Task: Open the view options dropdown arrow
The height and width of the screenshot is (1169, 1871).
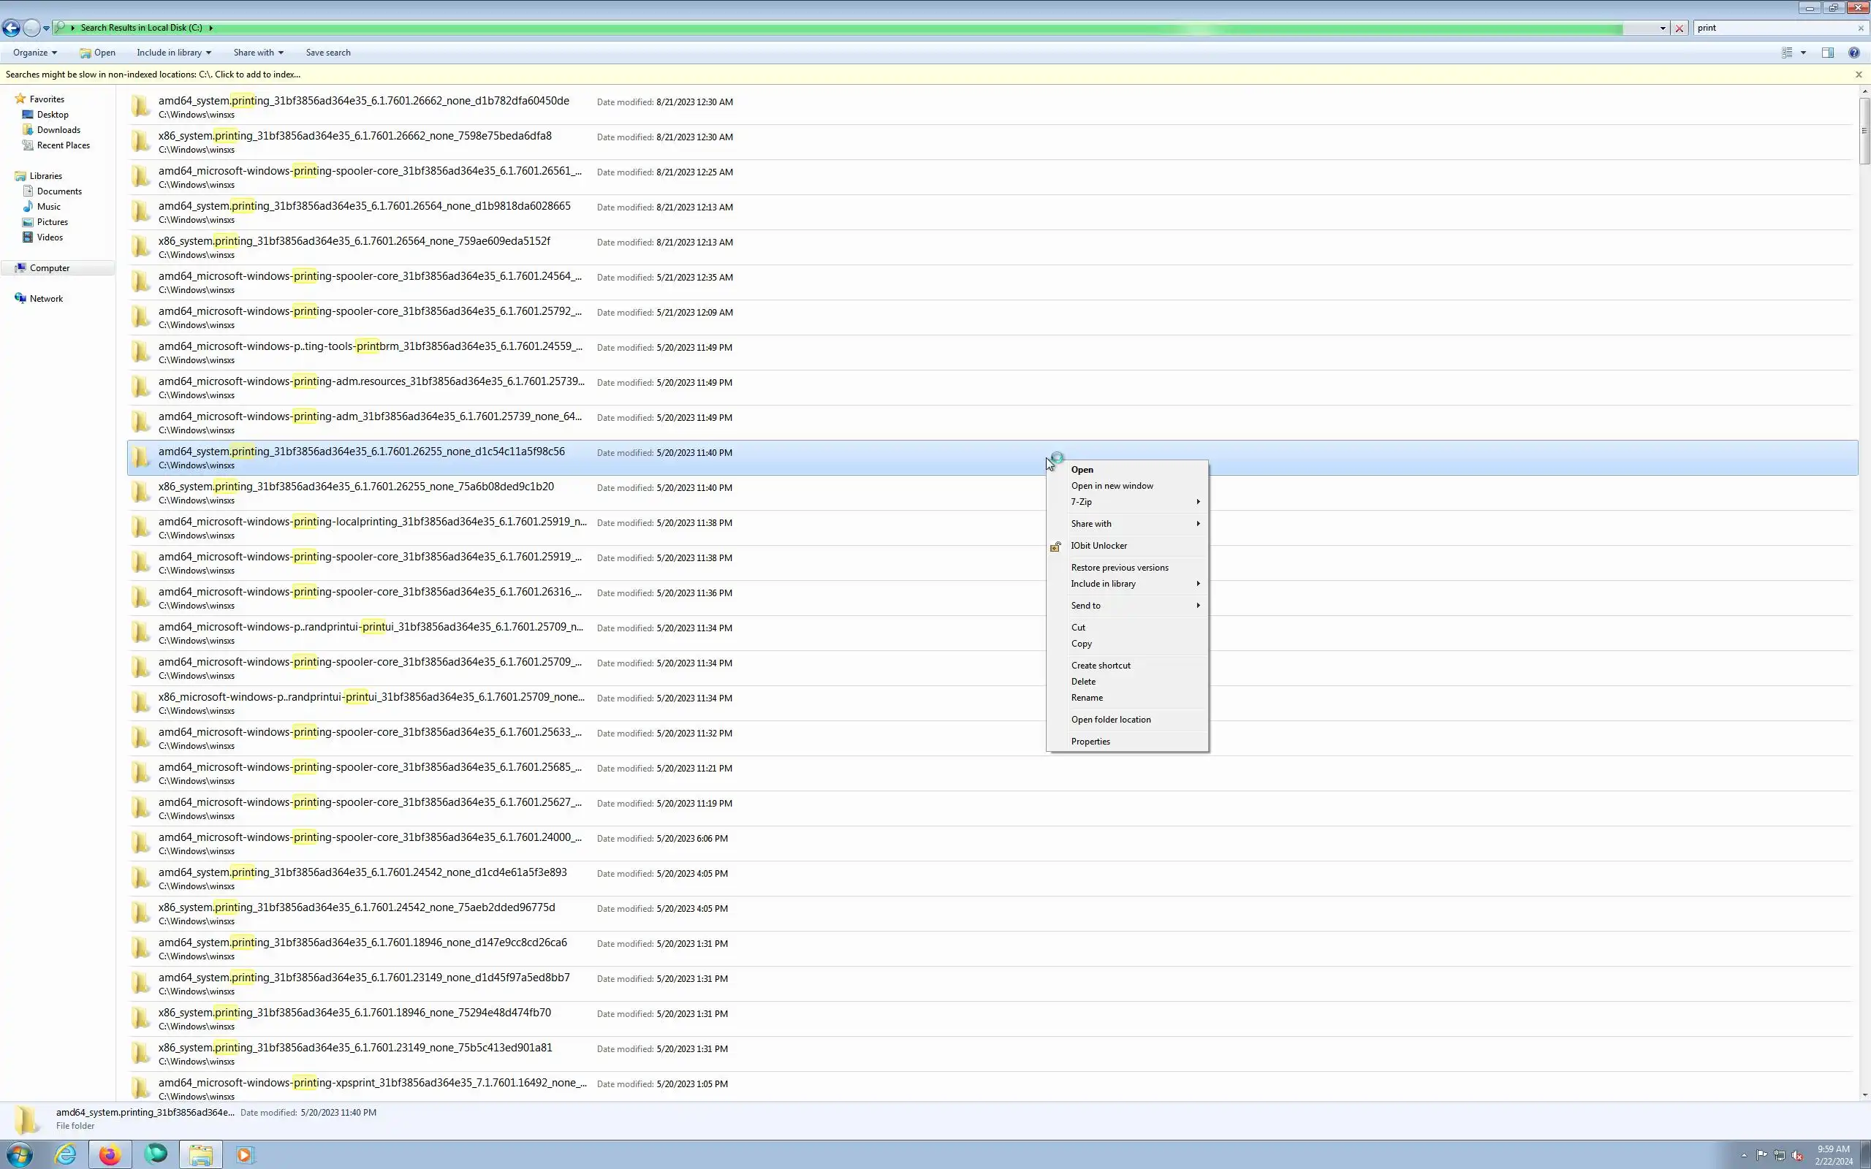Action: point(1803,53)
